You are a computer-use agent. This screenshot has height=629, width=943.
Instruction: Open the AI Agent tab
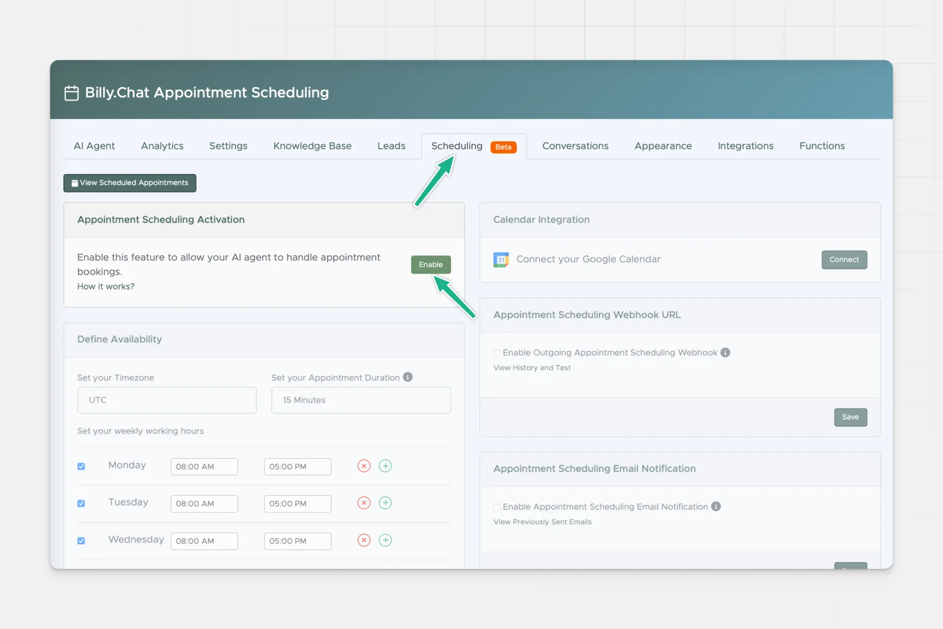click(94, 146)
